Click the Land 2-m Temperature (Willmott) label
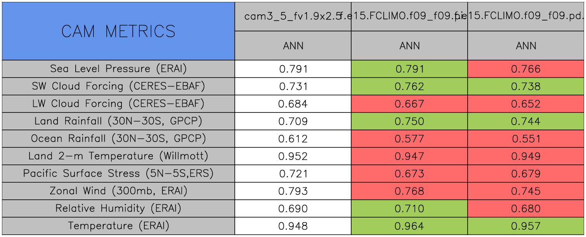This screenshot has width=586, height=237. (118, 156)
